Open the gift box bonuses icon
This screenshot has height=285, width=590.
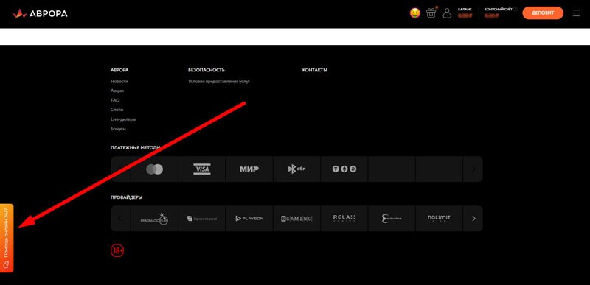coord(431,13)
